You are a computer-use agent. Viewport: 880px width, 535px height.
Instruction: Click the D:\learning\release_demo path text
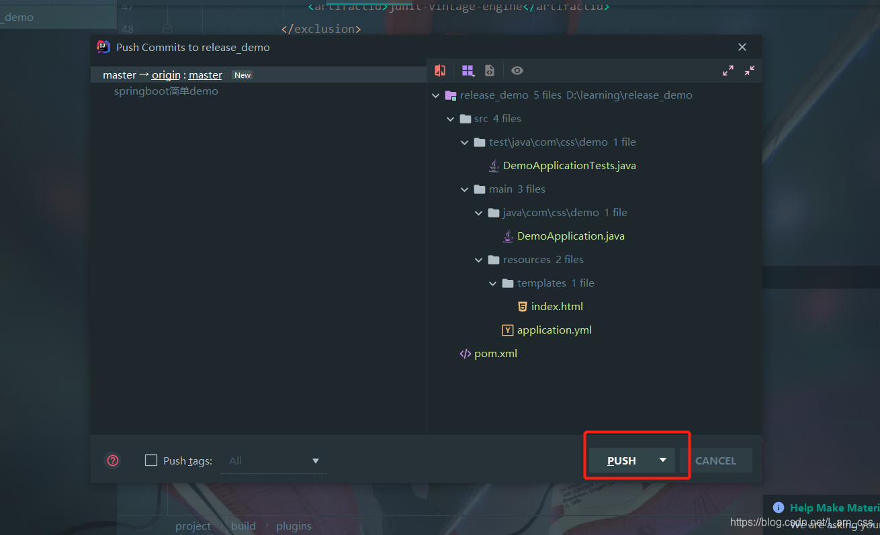coord(629,95)
